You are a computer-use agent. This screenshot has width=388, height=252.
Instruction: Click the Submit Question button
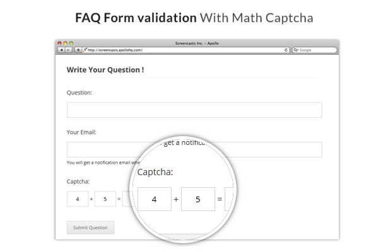pyautogui.click(x=90, y=227)
